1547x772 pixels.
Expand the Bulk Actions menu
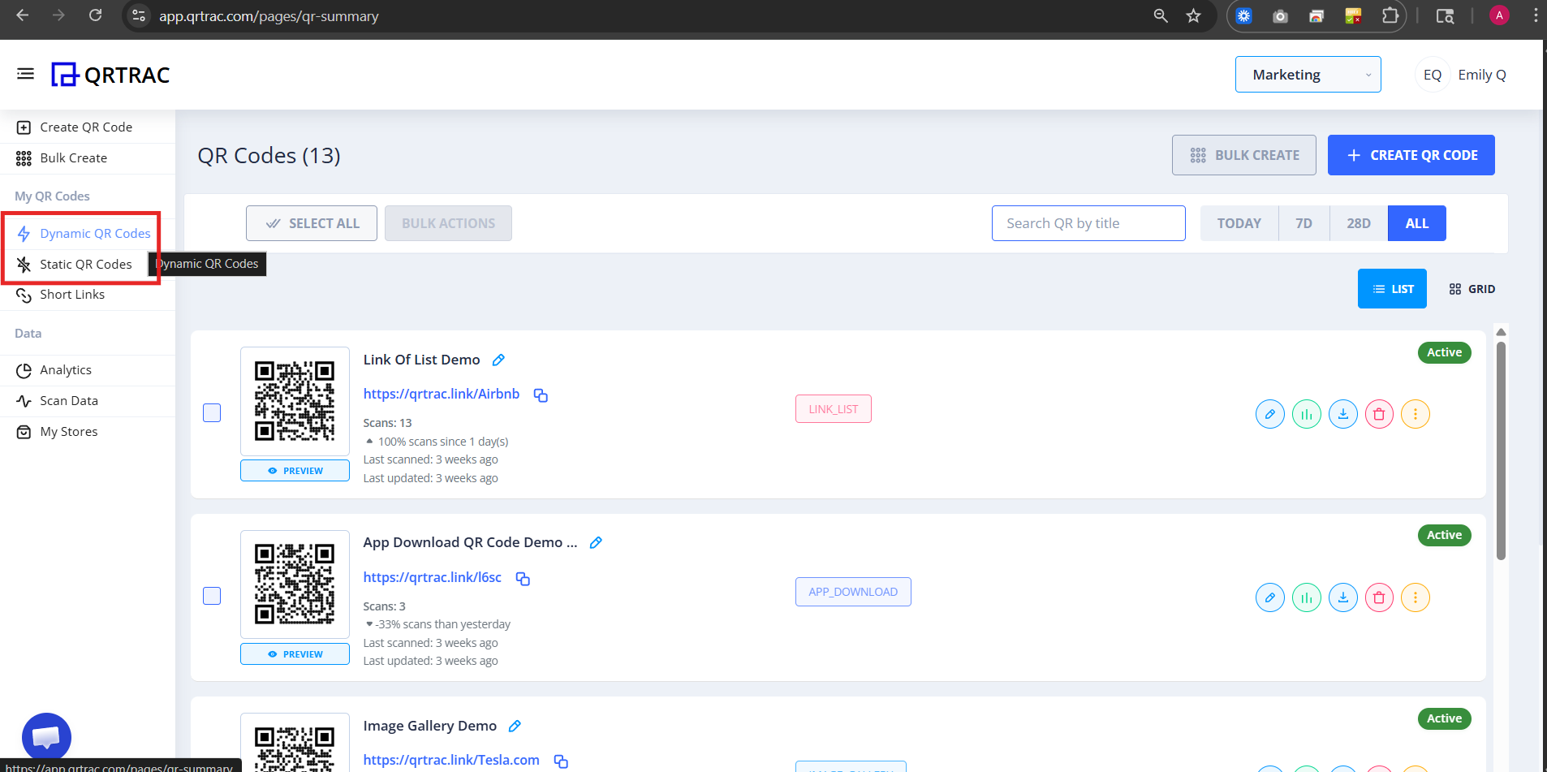tap(447, 222)
